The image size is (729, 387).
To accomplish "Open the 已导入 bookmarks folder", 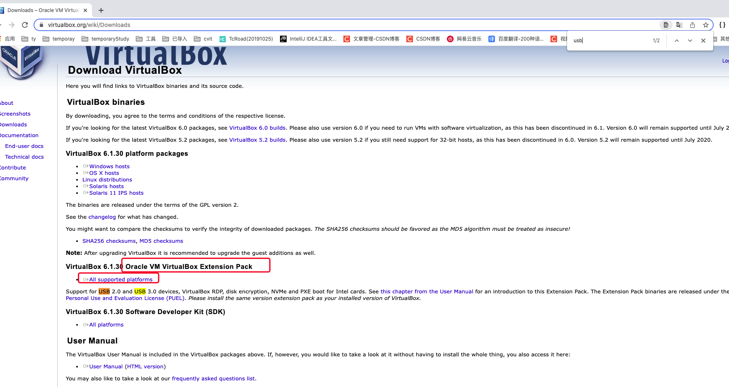I will coord(175,39).
